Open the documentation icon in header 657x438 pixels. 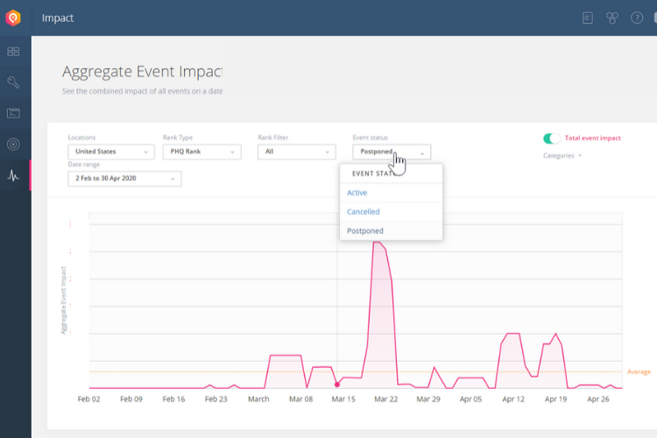588,18
